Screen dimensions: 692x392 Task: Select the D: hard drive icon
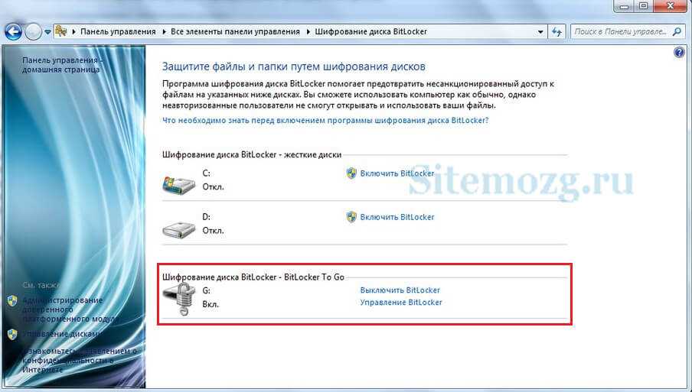(x=178, y=228)
